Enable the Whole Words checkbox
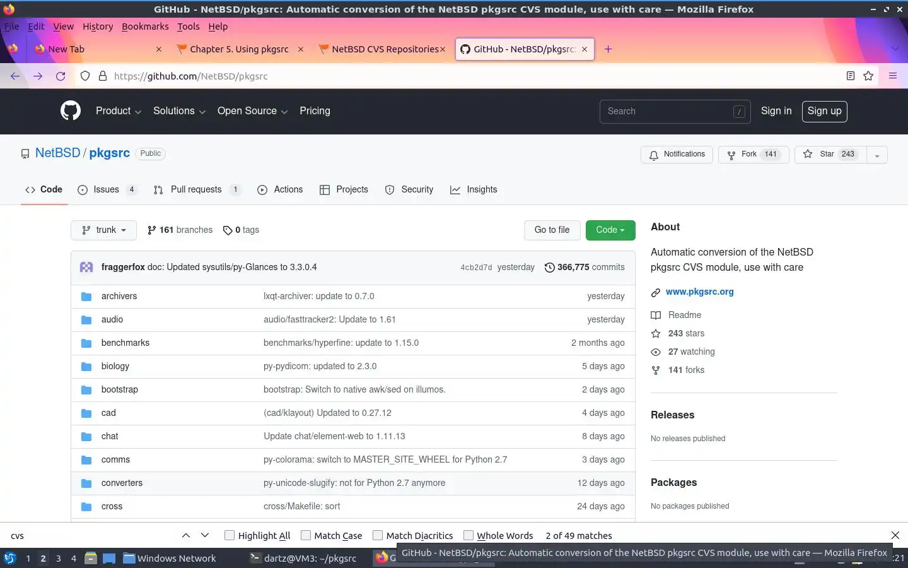The width and height of the screenshot is (908, 568). (x=469, y=535)
